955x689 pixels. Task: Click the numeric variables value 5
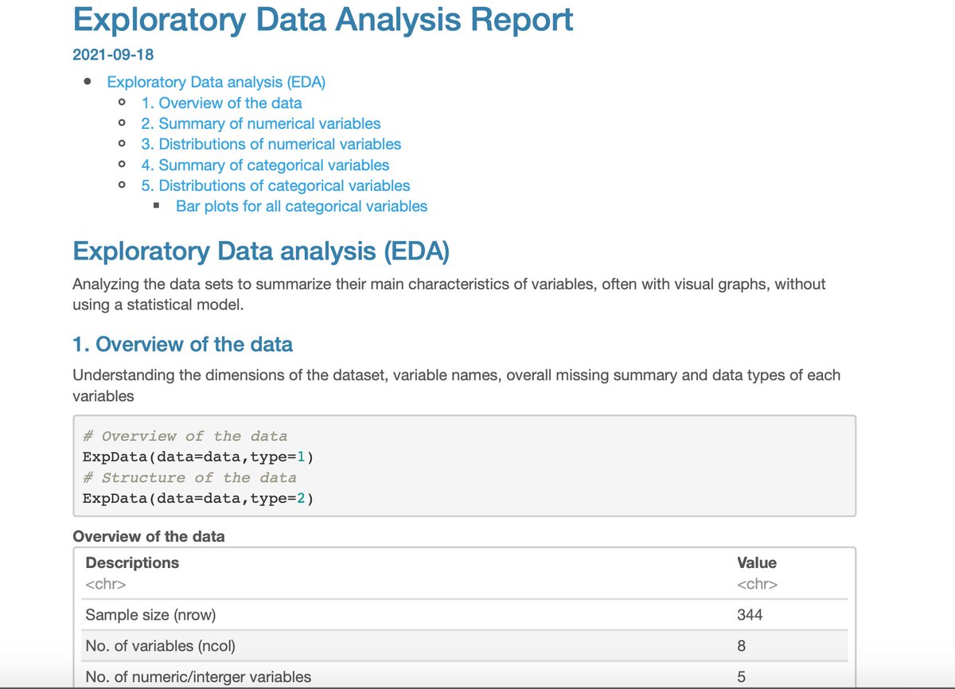742,677
